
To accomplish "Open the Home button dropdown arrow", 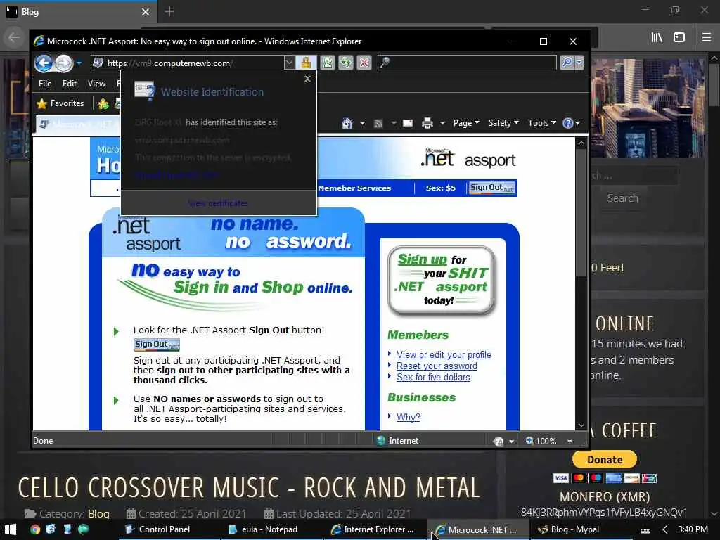I will pyautogui.click(x=362, y=123).
